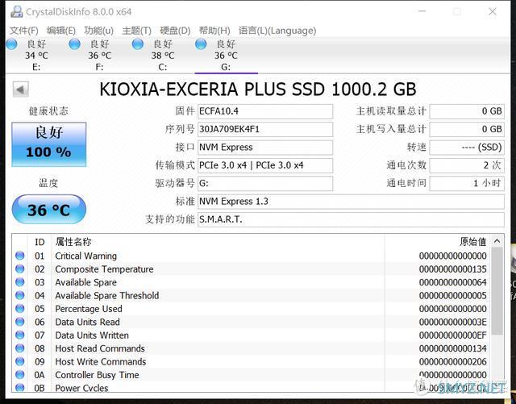
Task: Click the ID column header
Action: pyautogui.click(x=40, y=242)
